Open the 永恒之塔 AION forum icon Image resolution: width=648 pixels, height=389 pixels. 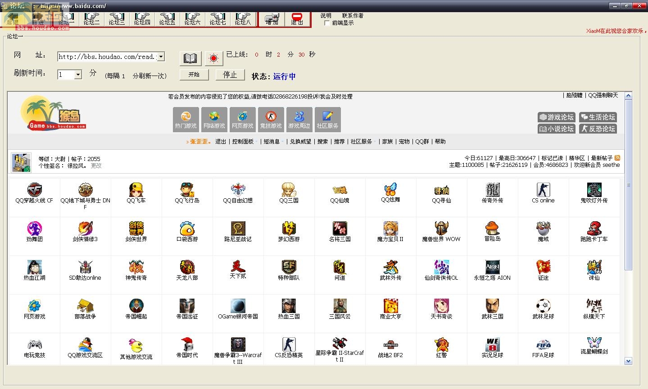point(492,267)
